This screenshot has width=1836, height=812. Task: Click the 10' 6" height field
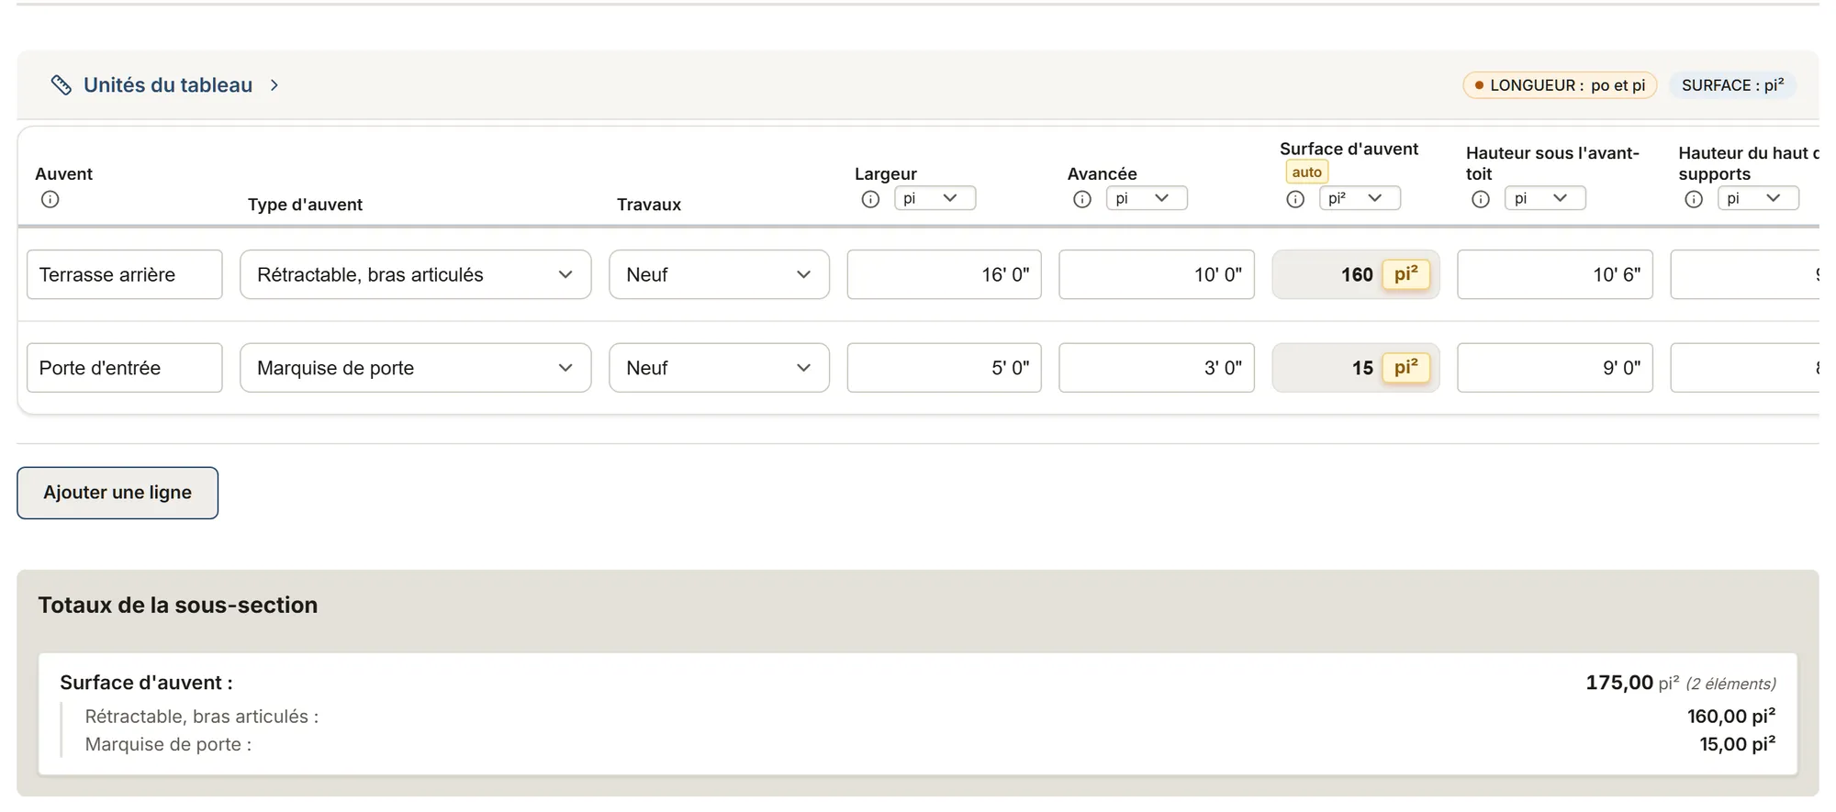[1555, 274]
